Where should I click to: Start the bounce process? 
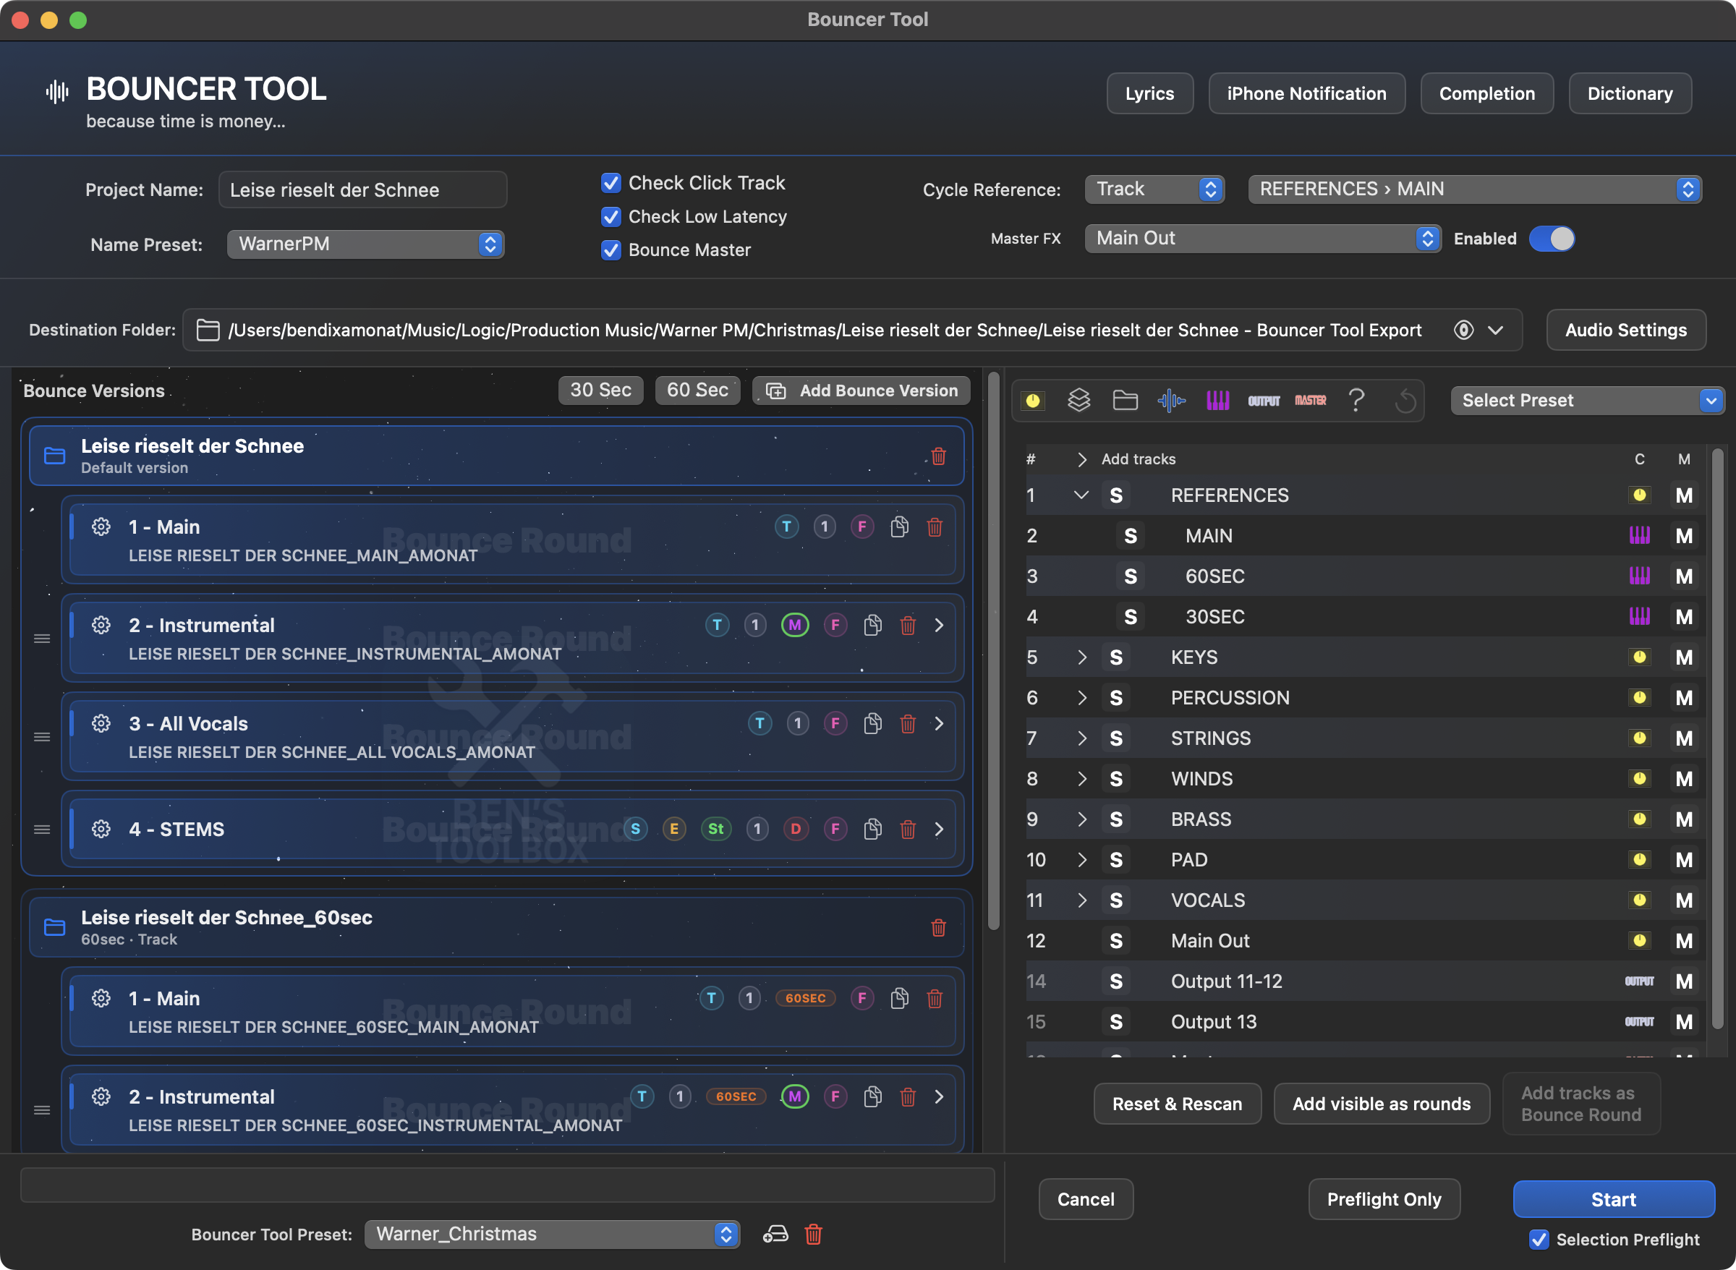1613,1198
